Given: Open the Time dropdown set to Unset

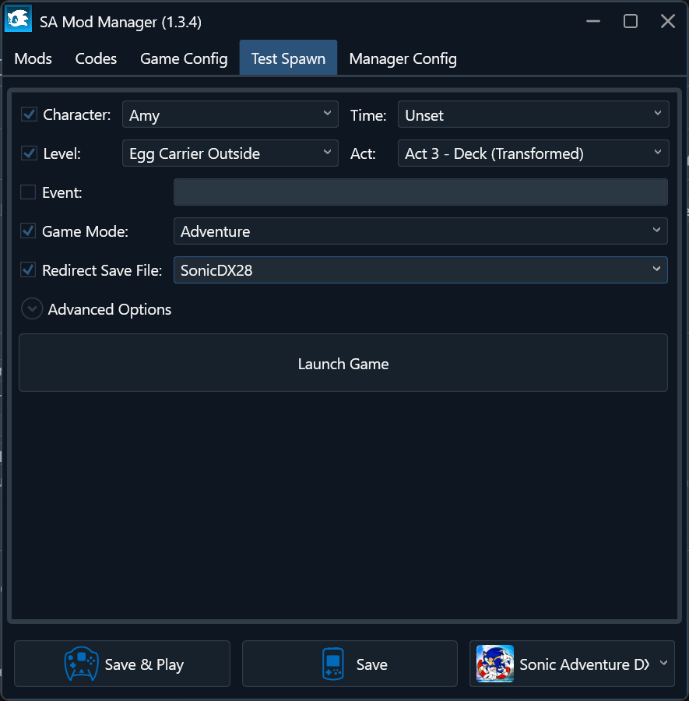Looking at the screenshot, I should (533, 114).
